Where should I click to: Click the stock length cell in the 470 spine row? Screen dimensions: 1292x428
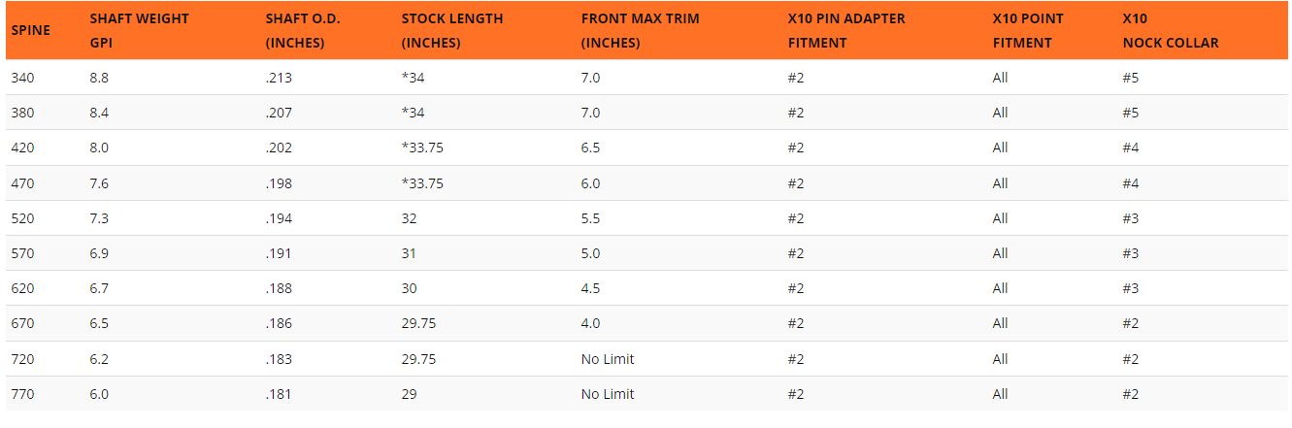coord(422,183)
